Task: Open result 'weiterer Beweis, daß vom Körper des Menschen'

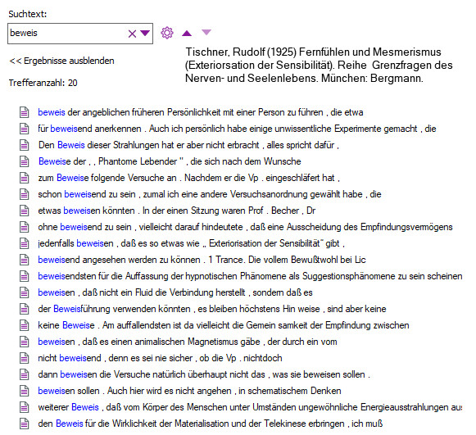Action: [x=250, y=407]
